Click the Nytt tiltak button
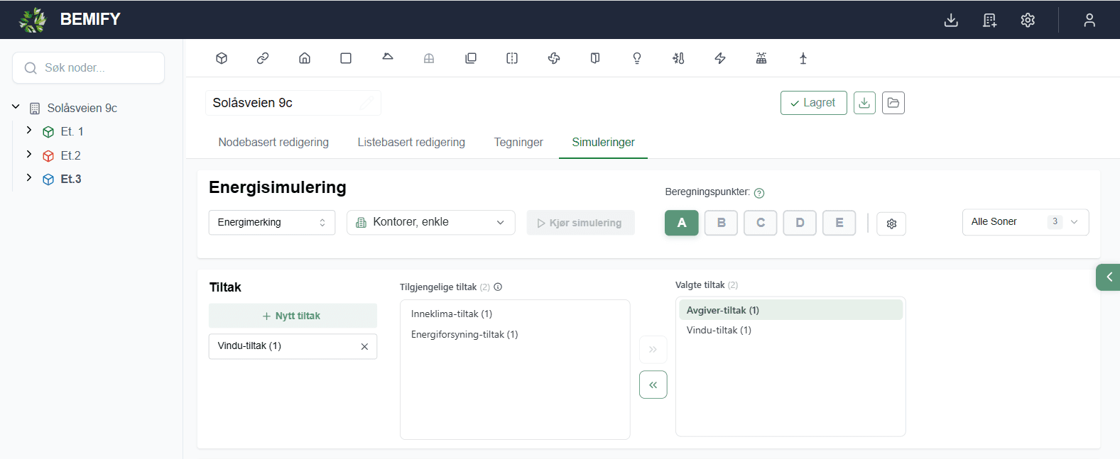 click(293, 316)
